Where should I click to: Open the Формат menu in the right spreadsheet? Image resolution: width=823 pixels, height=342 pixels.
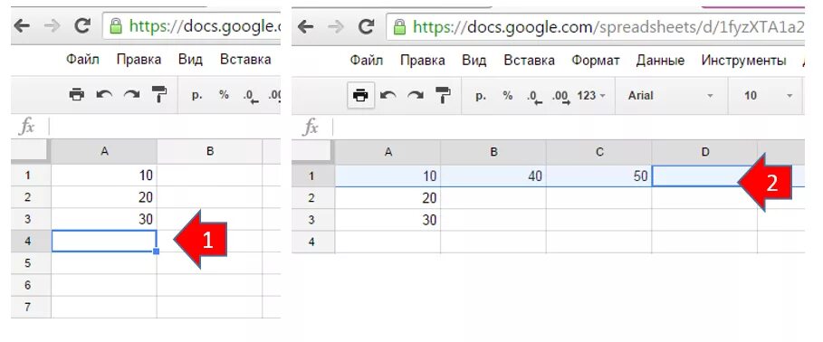click(x=596, y=61)
